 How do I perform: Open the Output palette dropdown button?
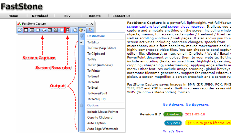(82, 30)
